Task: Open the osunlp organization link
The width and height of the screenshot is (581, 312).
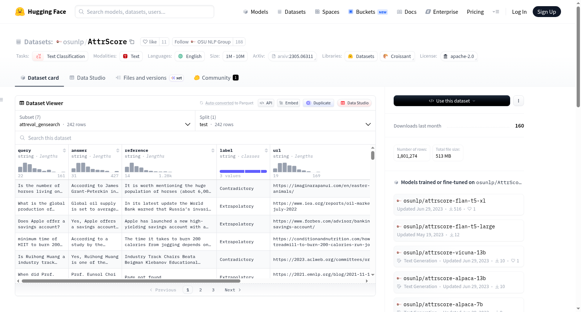Action: pyautogui.click(x=73, y=42)
